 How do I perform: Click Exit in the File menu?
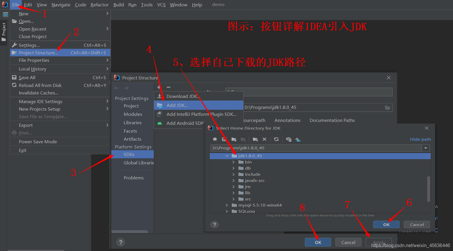click(60, 150)
